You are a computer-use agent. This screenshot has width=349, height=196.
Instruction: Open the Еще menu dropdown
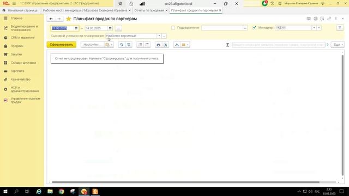pos(338,45)
